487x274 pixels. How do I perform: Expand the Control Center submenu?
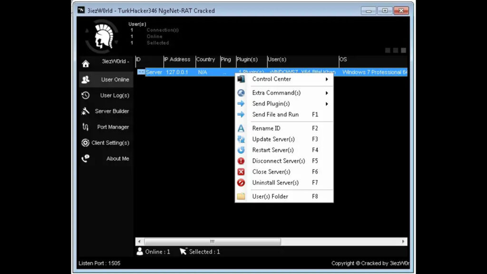(x=284, y=79)
